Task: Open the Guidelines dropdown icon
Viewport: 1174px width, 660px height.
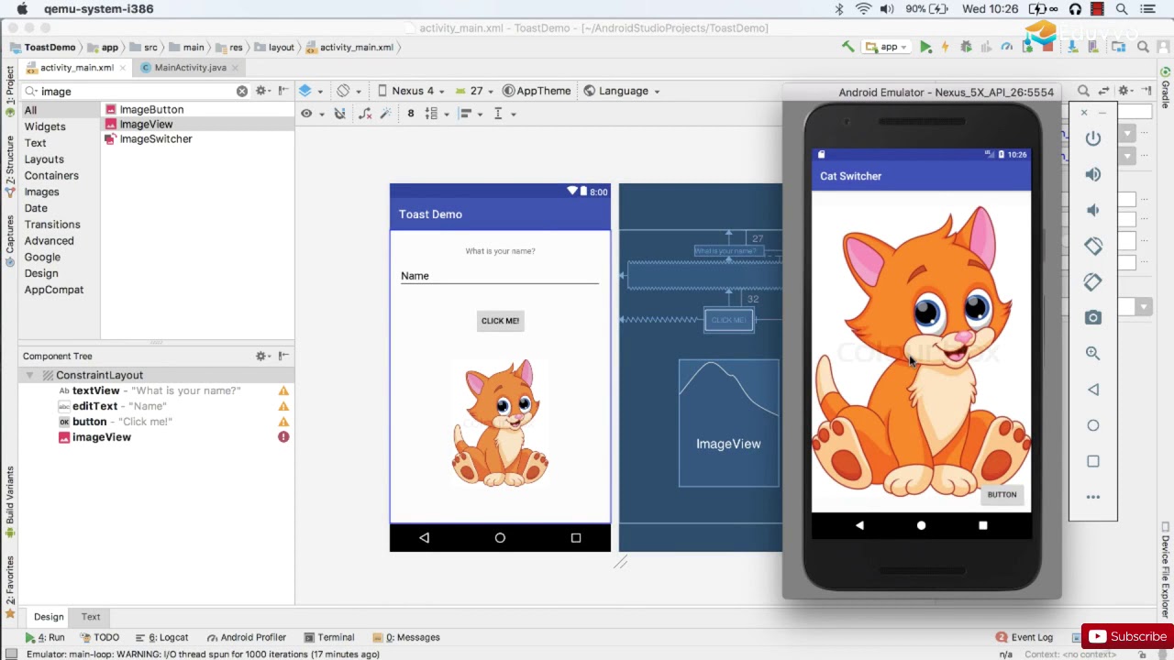Action: [504, 114]
